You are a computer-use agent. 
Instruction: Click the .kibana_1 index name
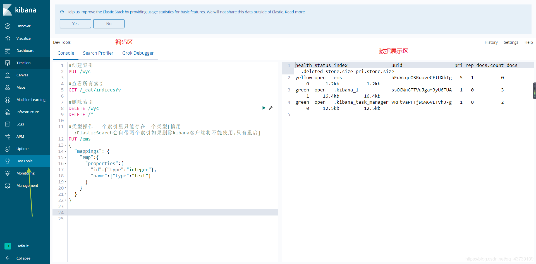[346, 90]
